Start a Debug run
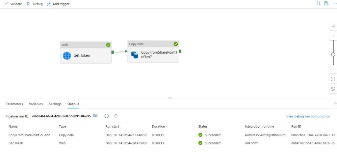The height and width of the screenshot is (153, 337). point(35,4)
